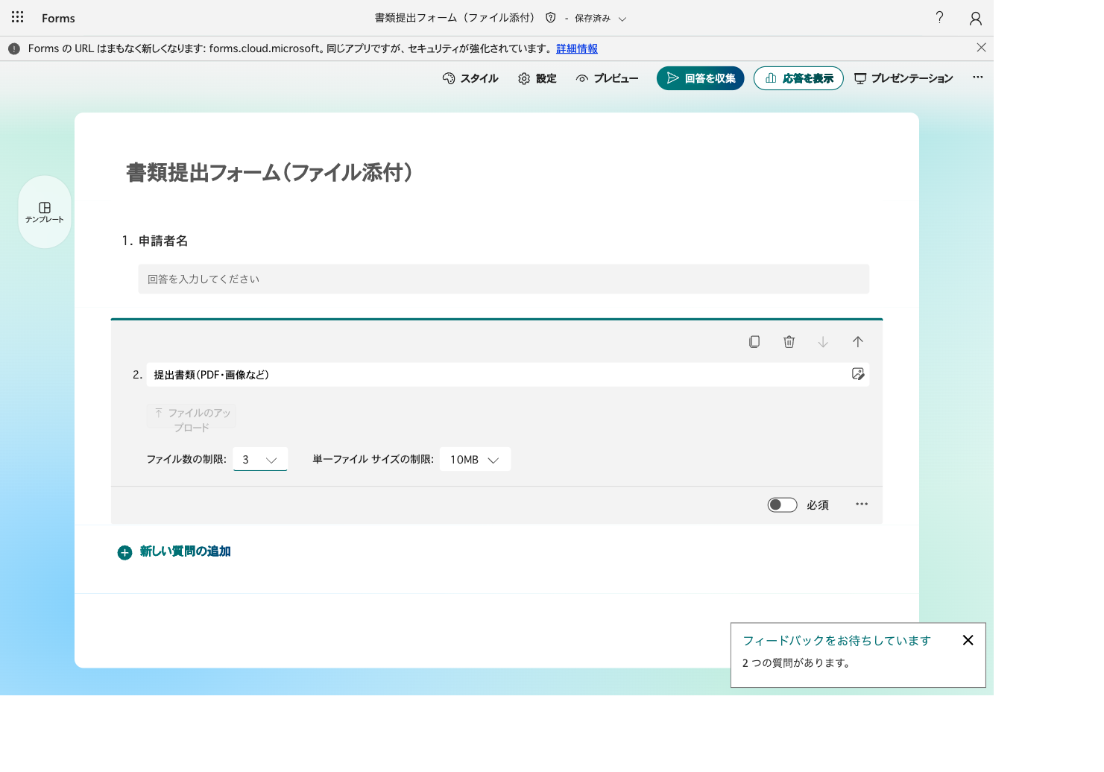Edit the question title 提出書類(PDF・画像など)
Image resolution: width=1104 pixels, height=772 pixels.
click(496, 375)
